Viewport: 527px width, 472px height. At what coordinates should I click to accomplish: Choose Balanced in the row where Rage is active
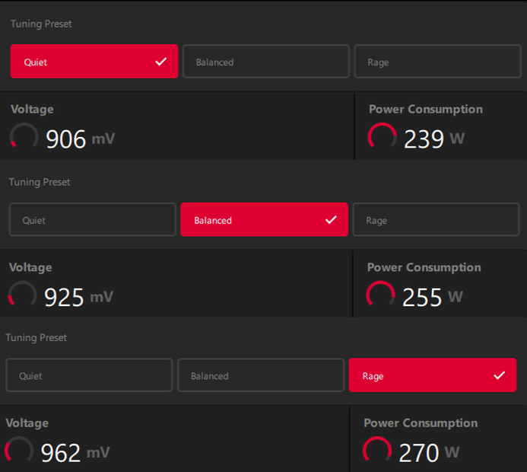click(261, 375)
